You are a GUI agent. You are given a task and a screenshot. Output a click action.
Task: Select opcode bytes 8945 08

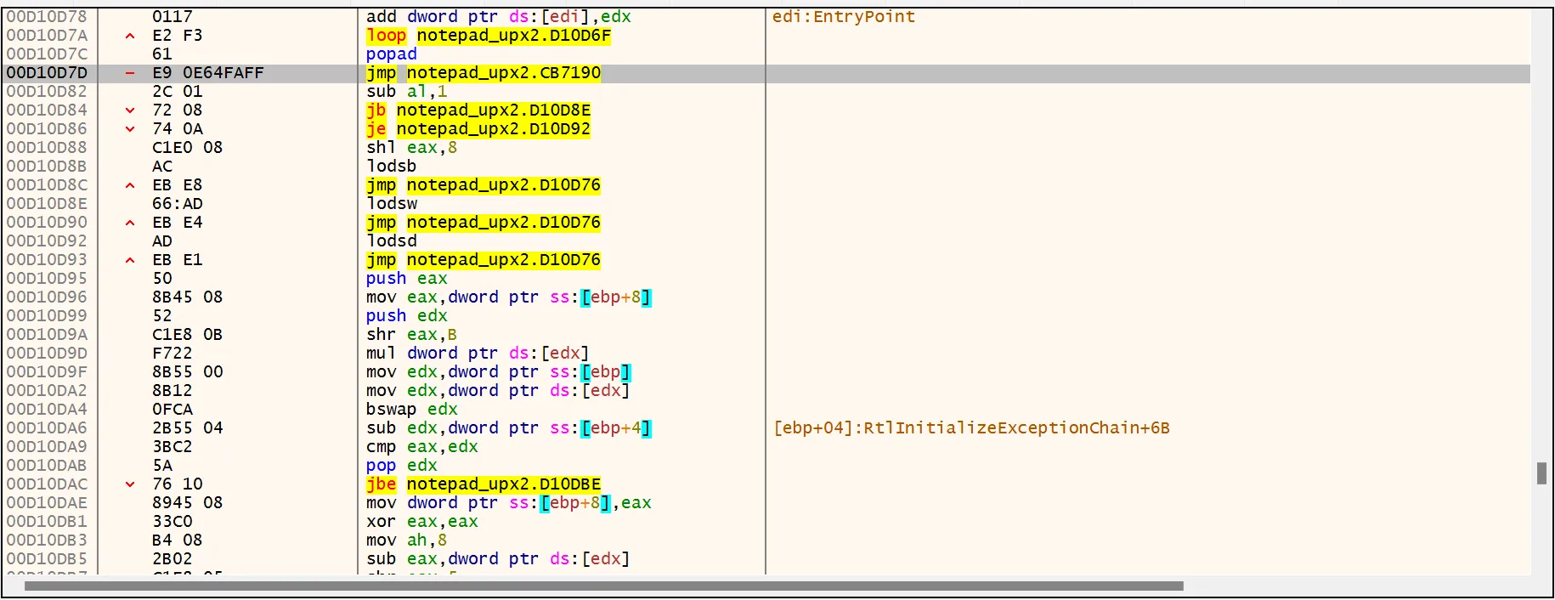pos(187,503)
